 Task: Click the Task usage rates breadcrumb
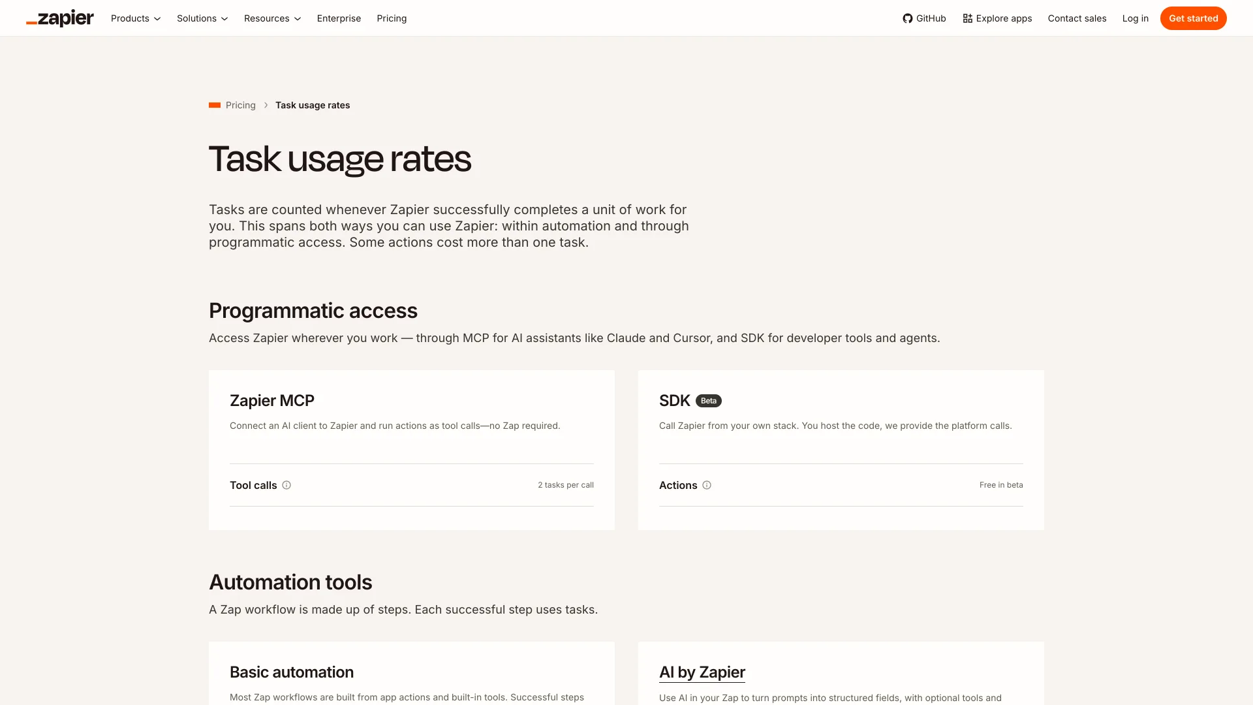pyautogui.click(x=313, y=105)
